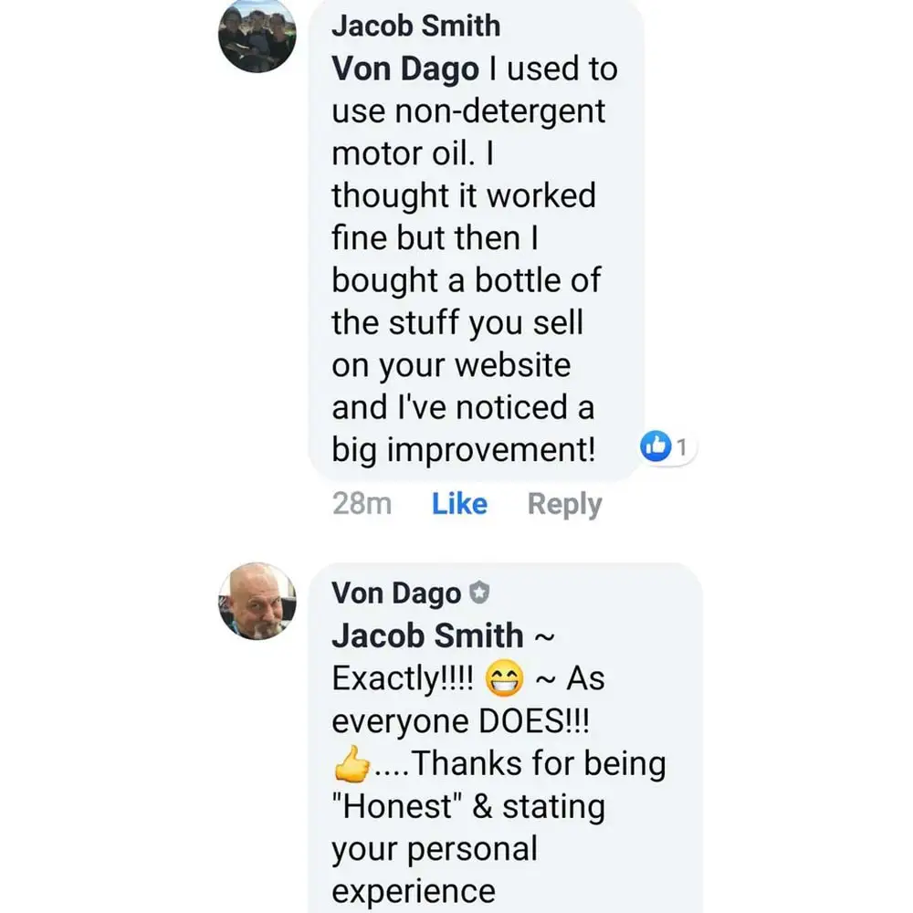Screen dimensions: 913x913
Task: Click the Jacob Smith mention in Von Dago's reply
Action: click(427, 635)
